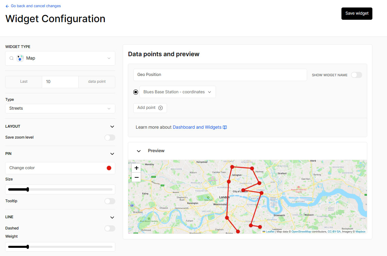Zoom in on the map preview
Image resolution: width=387 pixels, height=256 pixels.
[136, 168]
